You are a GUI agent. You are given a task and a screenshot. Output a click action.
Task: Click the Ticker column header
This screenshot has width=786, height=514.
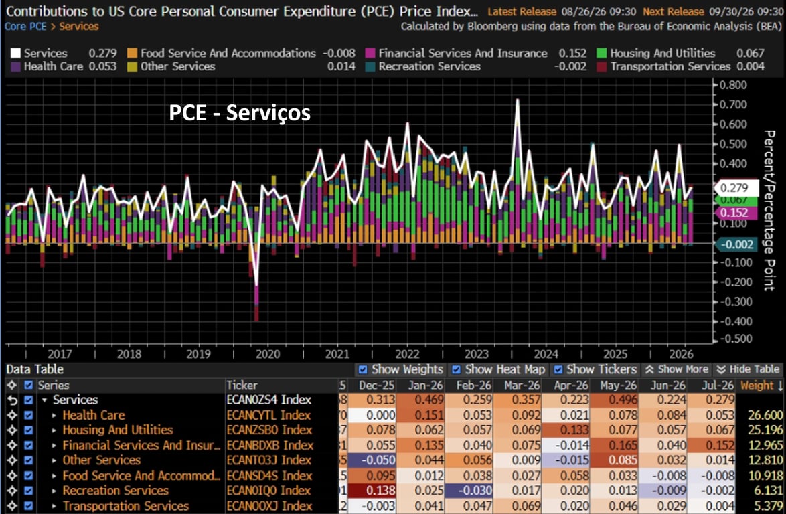pyautogui.click(x=242, y=385)
